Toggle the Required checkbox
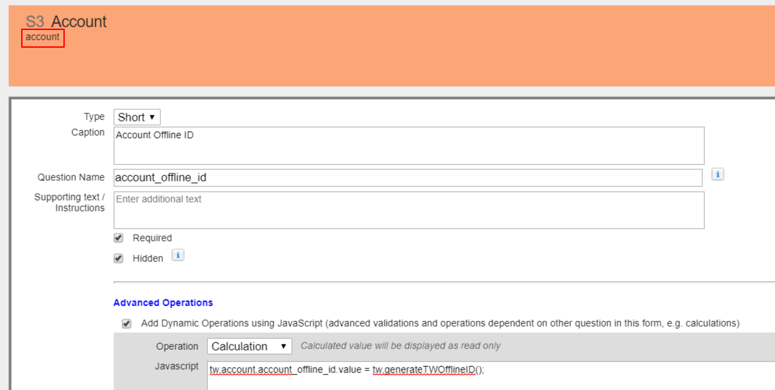This screenshot has width=775, height=390. [x=119, y=238]
